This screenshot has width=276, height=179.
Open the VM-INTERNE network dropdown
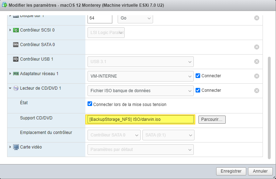coord(141,76)
